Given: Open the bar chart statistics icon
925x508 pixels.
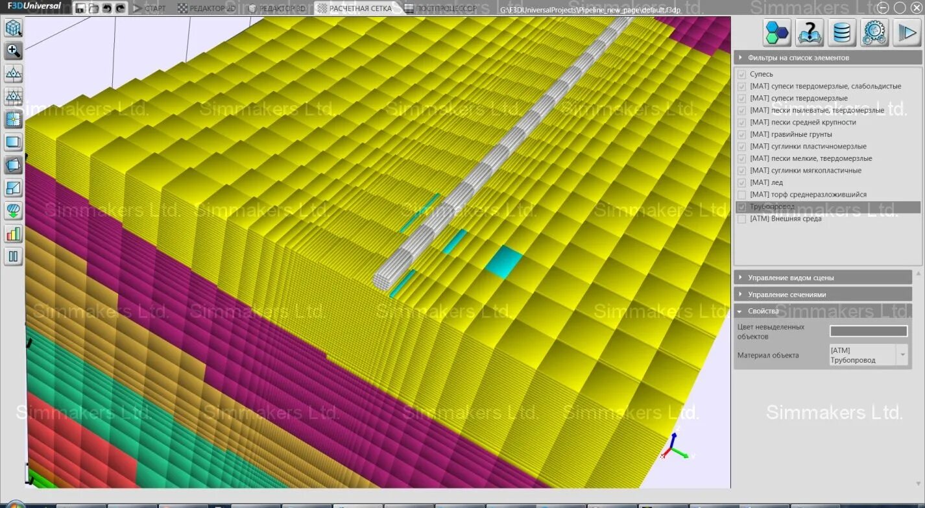Looking at the screenshot, I should coord(14,234).
